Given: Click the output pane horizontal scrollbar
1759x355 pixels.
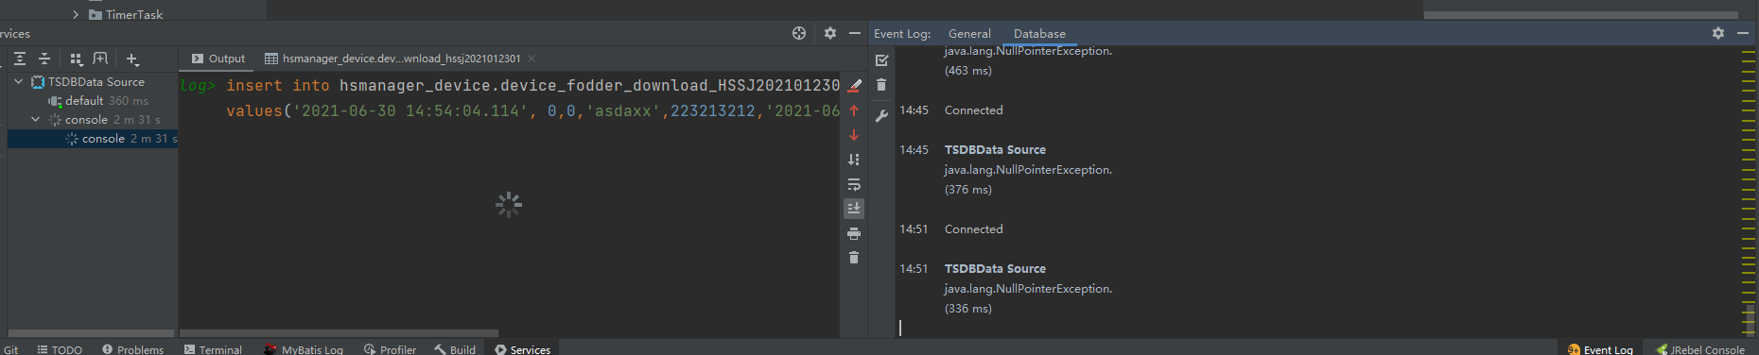Looking at the screenshot, I should click(x=339, y=333).
